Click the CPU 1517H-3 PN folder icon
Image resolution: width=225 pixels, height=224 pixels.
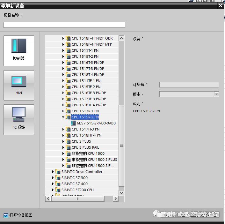[x=68, y=129]
